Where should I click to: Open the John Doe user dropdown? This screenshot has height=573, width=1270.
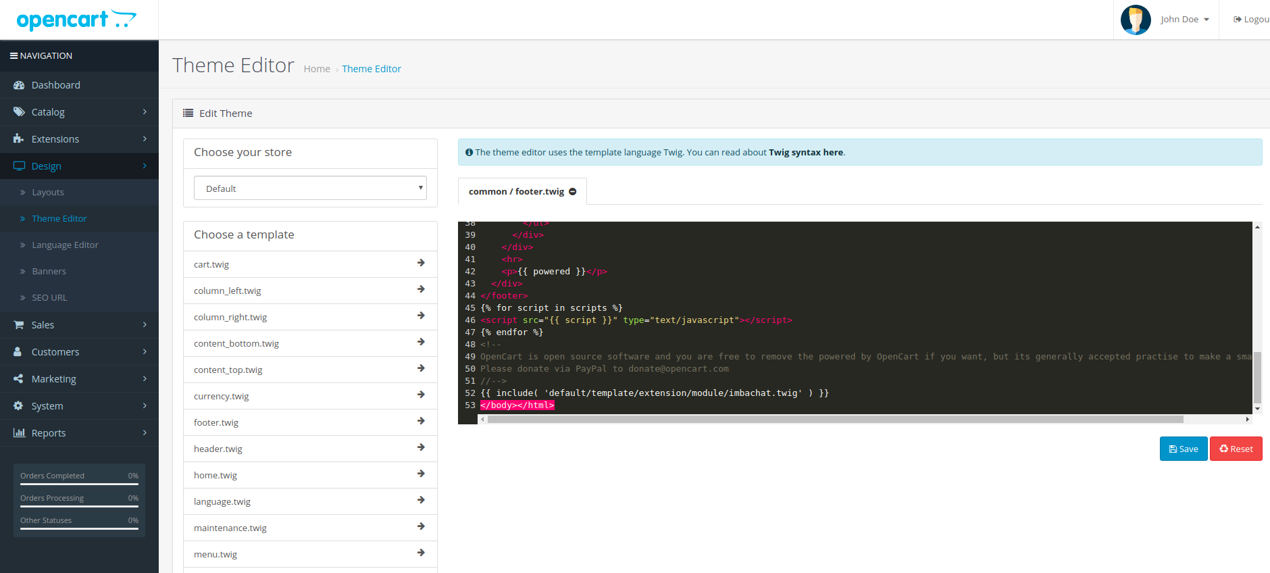(1185, 20)
